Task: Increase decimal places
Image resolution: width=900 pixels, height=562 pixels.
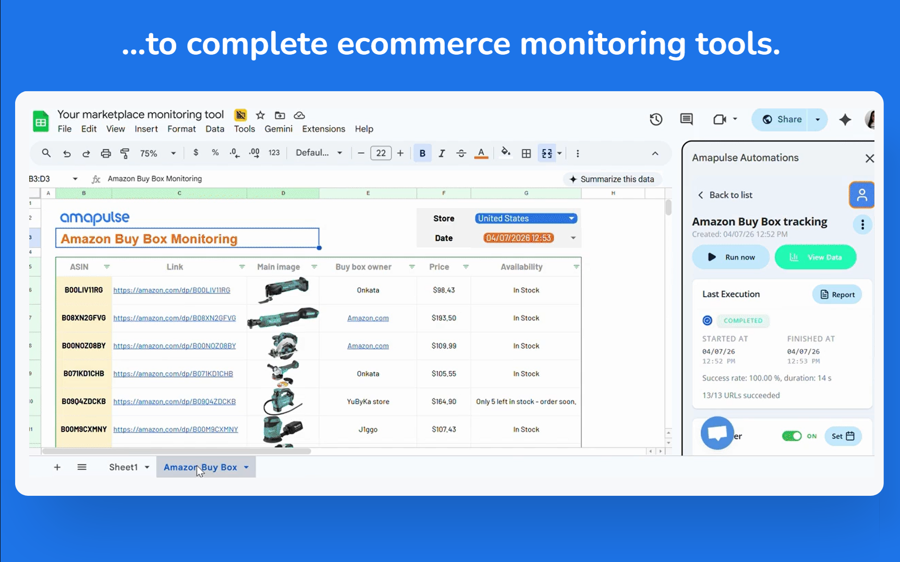Action: click(x=254, y=153)
